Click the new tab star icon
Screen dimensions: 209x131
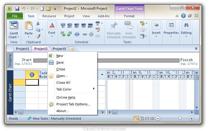[x=73, y=49]
